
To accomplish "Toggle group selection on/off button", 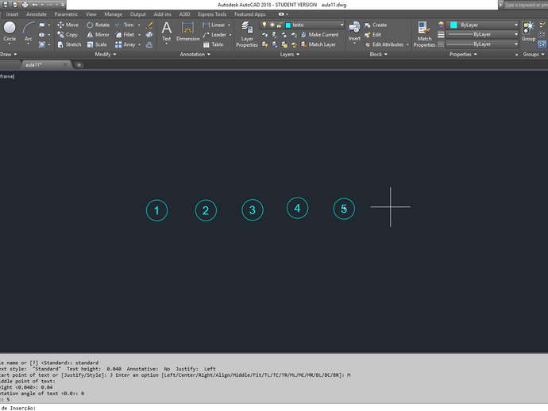I will tap(542, 44).
